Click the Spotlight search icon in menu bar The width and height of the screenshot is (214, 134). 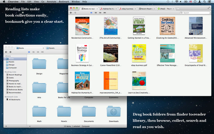(x=204, y=2)
